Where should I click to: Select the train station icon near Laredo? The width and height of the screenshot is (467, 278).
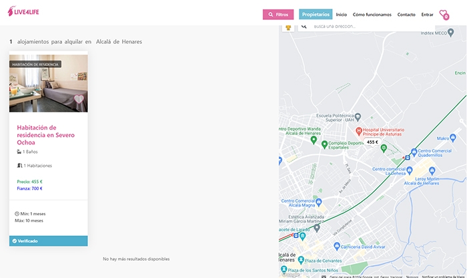tap(296, 235)
